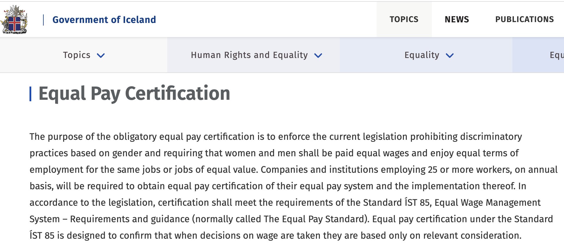Viewport: 564px width, 249px height.
Task: Expand the Equality breadcrumb chevron
Action: coord(450,55)
